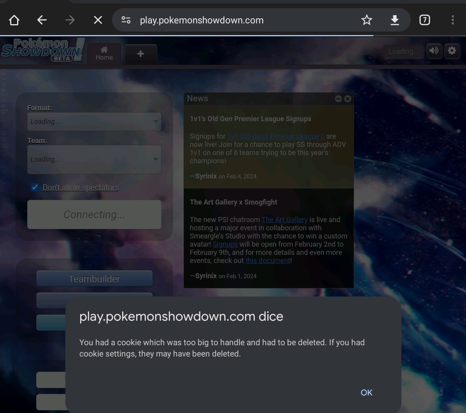Switch to the Home tab

pyautogui.click(x=104, y=54)
